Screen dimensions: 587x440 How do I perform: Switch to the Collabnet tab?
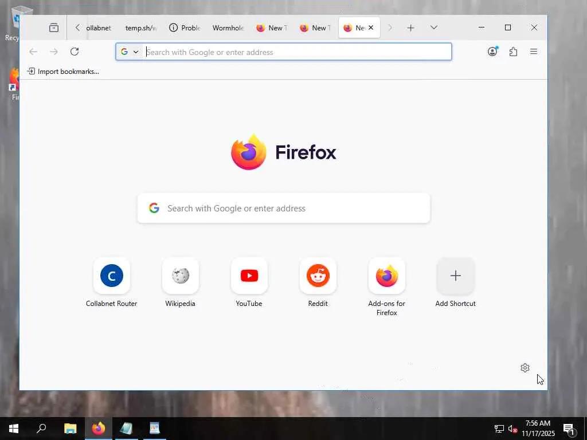[x=98, y=27]
